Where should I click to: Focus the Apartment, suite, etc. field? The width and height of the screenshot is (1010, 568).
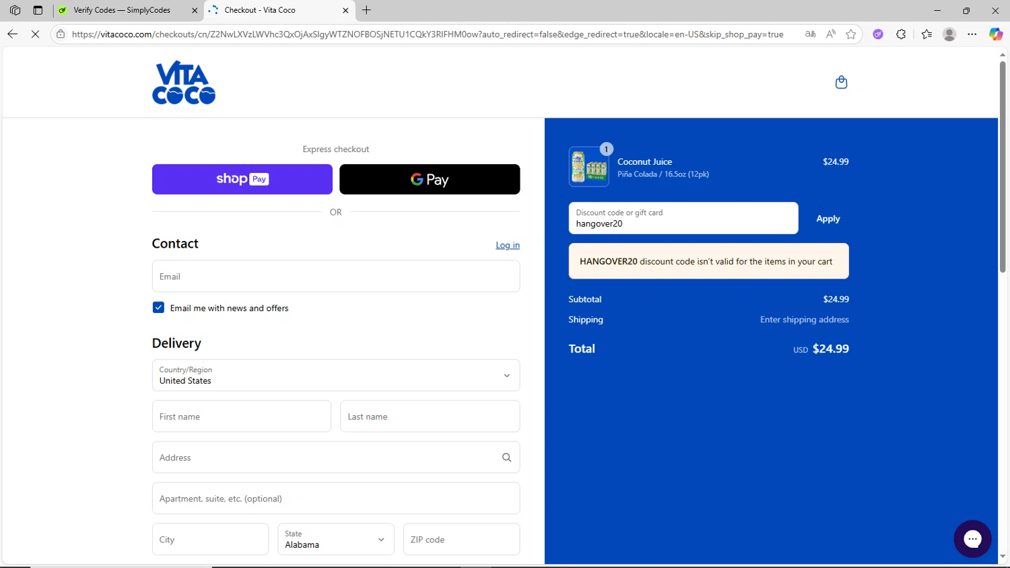pyautogui.click(x=336, y=499)
